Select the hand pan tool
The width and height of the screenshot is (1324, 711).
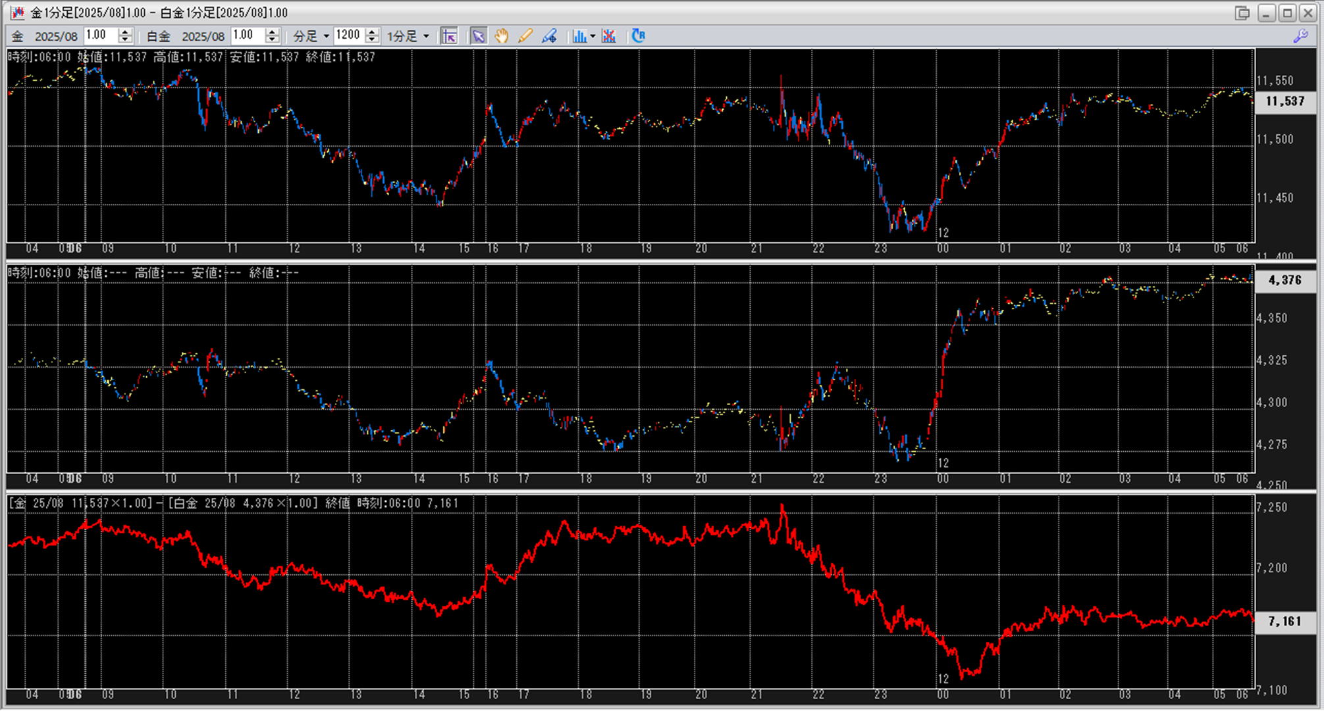pyautogui.click(x=502, y=36)
